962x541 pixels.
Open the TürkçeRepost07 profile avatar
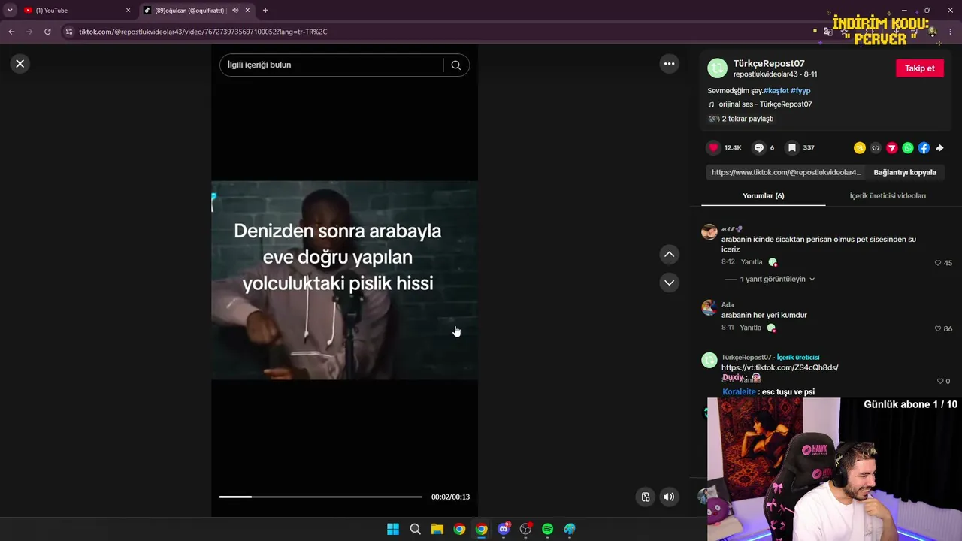pos(718,68)
